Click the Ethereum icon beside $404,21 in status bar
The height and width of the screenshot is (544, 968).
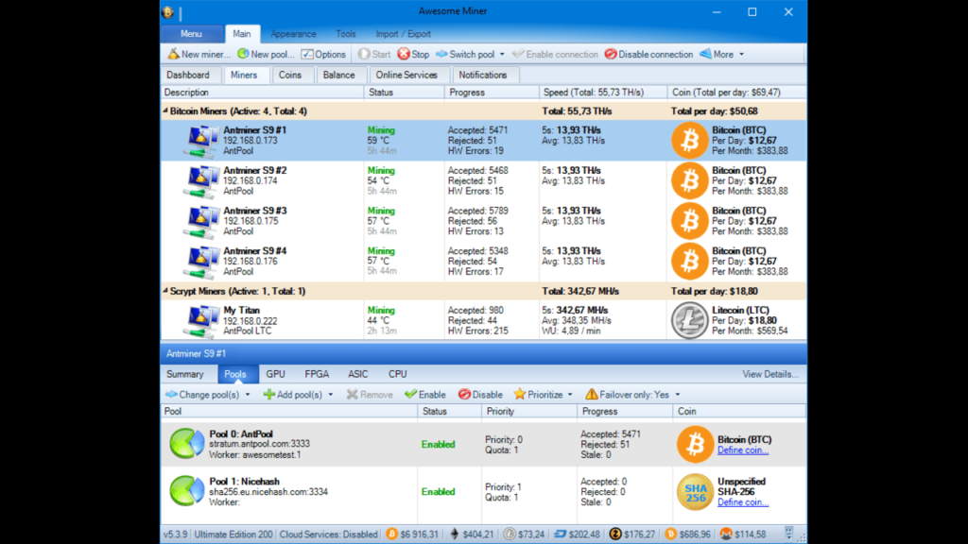455,535
